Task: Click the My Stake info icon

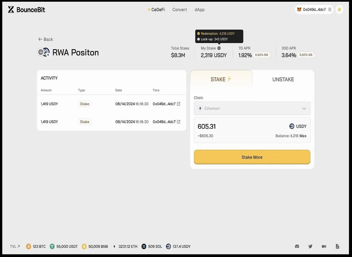Action: (219, 48)
